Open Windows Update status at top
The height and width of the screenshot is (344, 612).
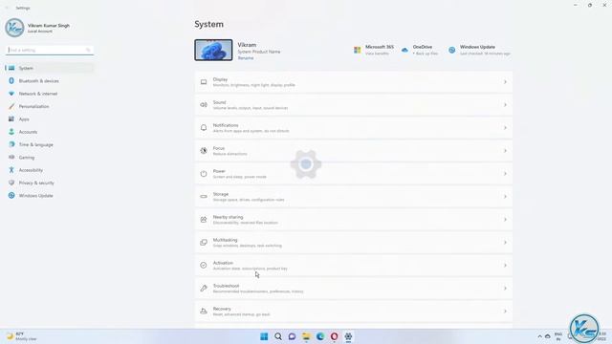(x=479, y=50)
